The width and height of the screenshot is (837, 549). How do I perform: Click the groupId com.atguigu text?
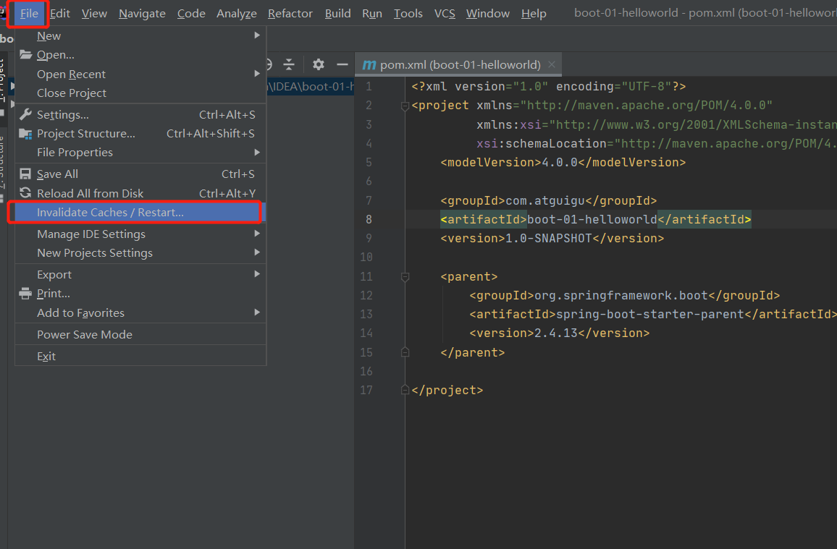[545, 200]
